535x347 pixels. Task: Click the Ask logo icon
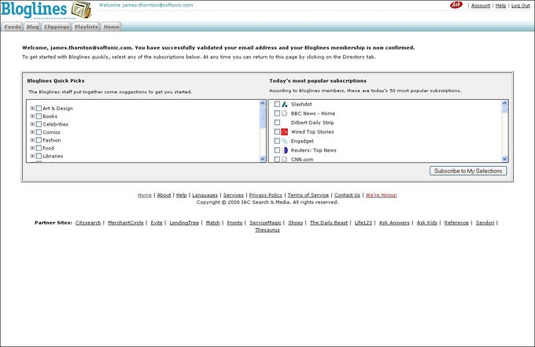456,5
